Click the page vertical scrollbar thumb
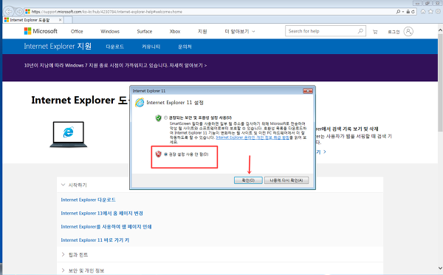The height and width of the screenshot is (275, 443). tap(440, 82)
